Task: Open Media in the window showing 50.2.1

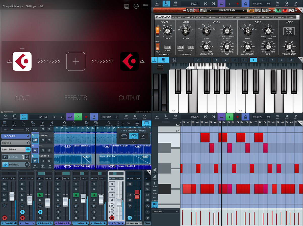Action: pos(157,4)
